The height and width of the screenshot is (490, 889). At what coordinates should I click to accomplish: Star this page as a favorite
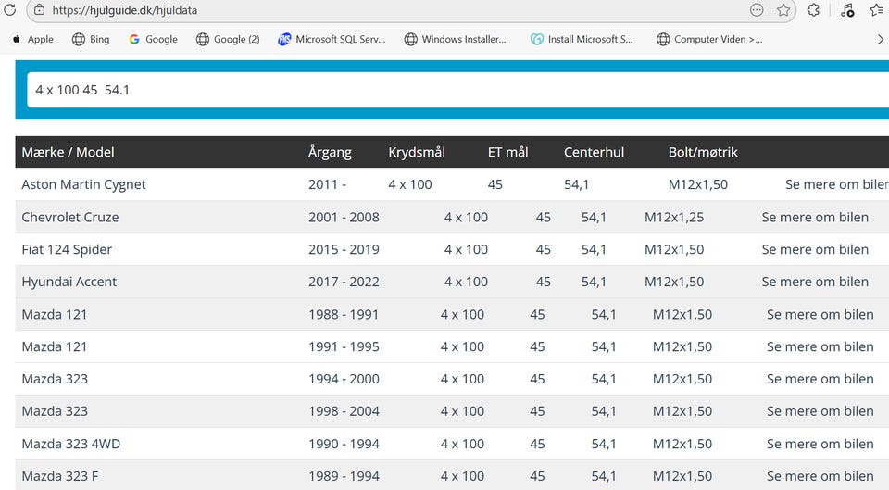783,10
